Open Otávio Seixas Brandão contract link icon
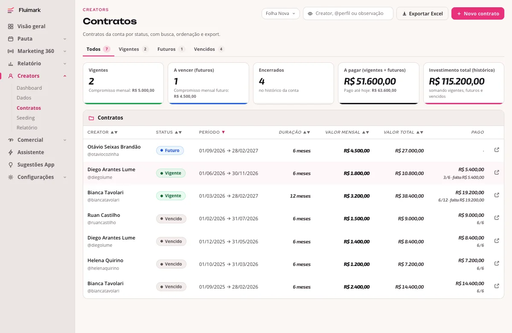The image size is (512, 333). click(497, 150)
